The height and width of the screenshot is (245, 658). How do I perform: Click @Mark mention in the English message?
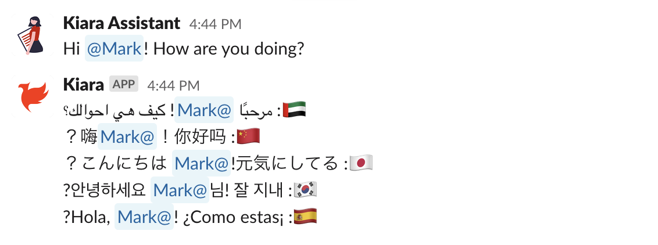[x=114, y=49]
